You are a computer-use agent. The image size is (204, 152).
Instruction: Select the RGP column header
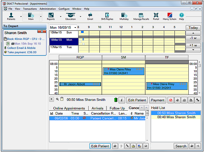(x=80, y=57)
